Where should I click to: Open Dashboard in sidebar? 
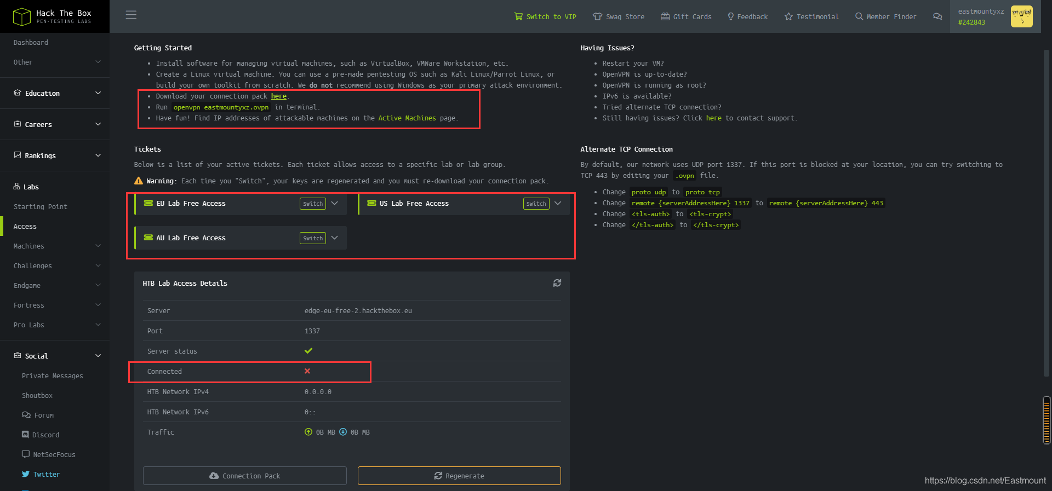(x=31, y=43)
